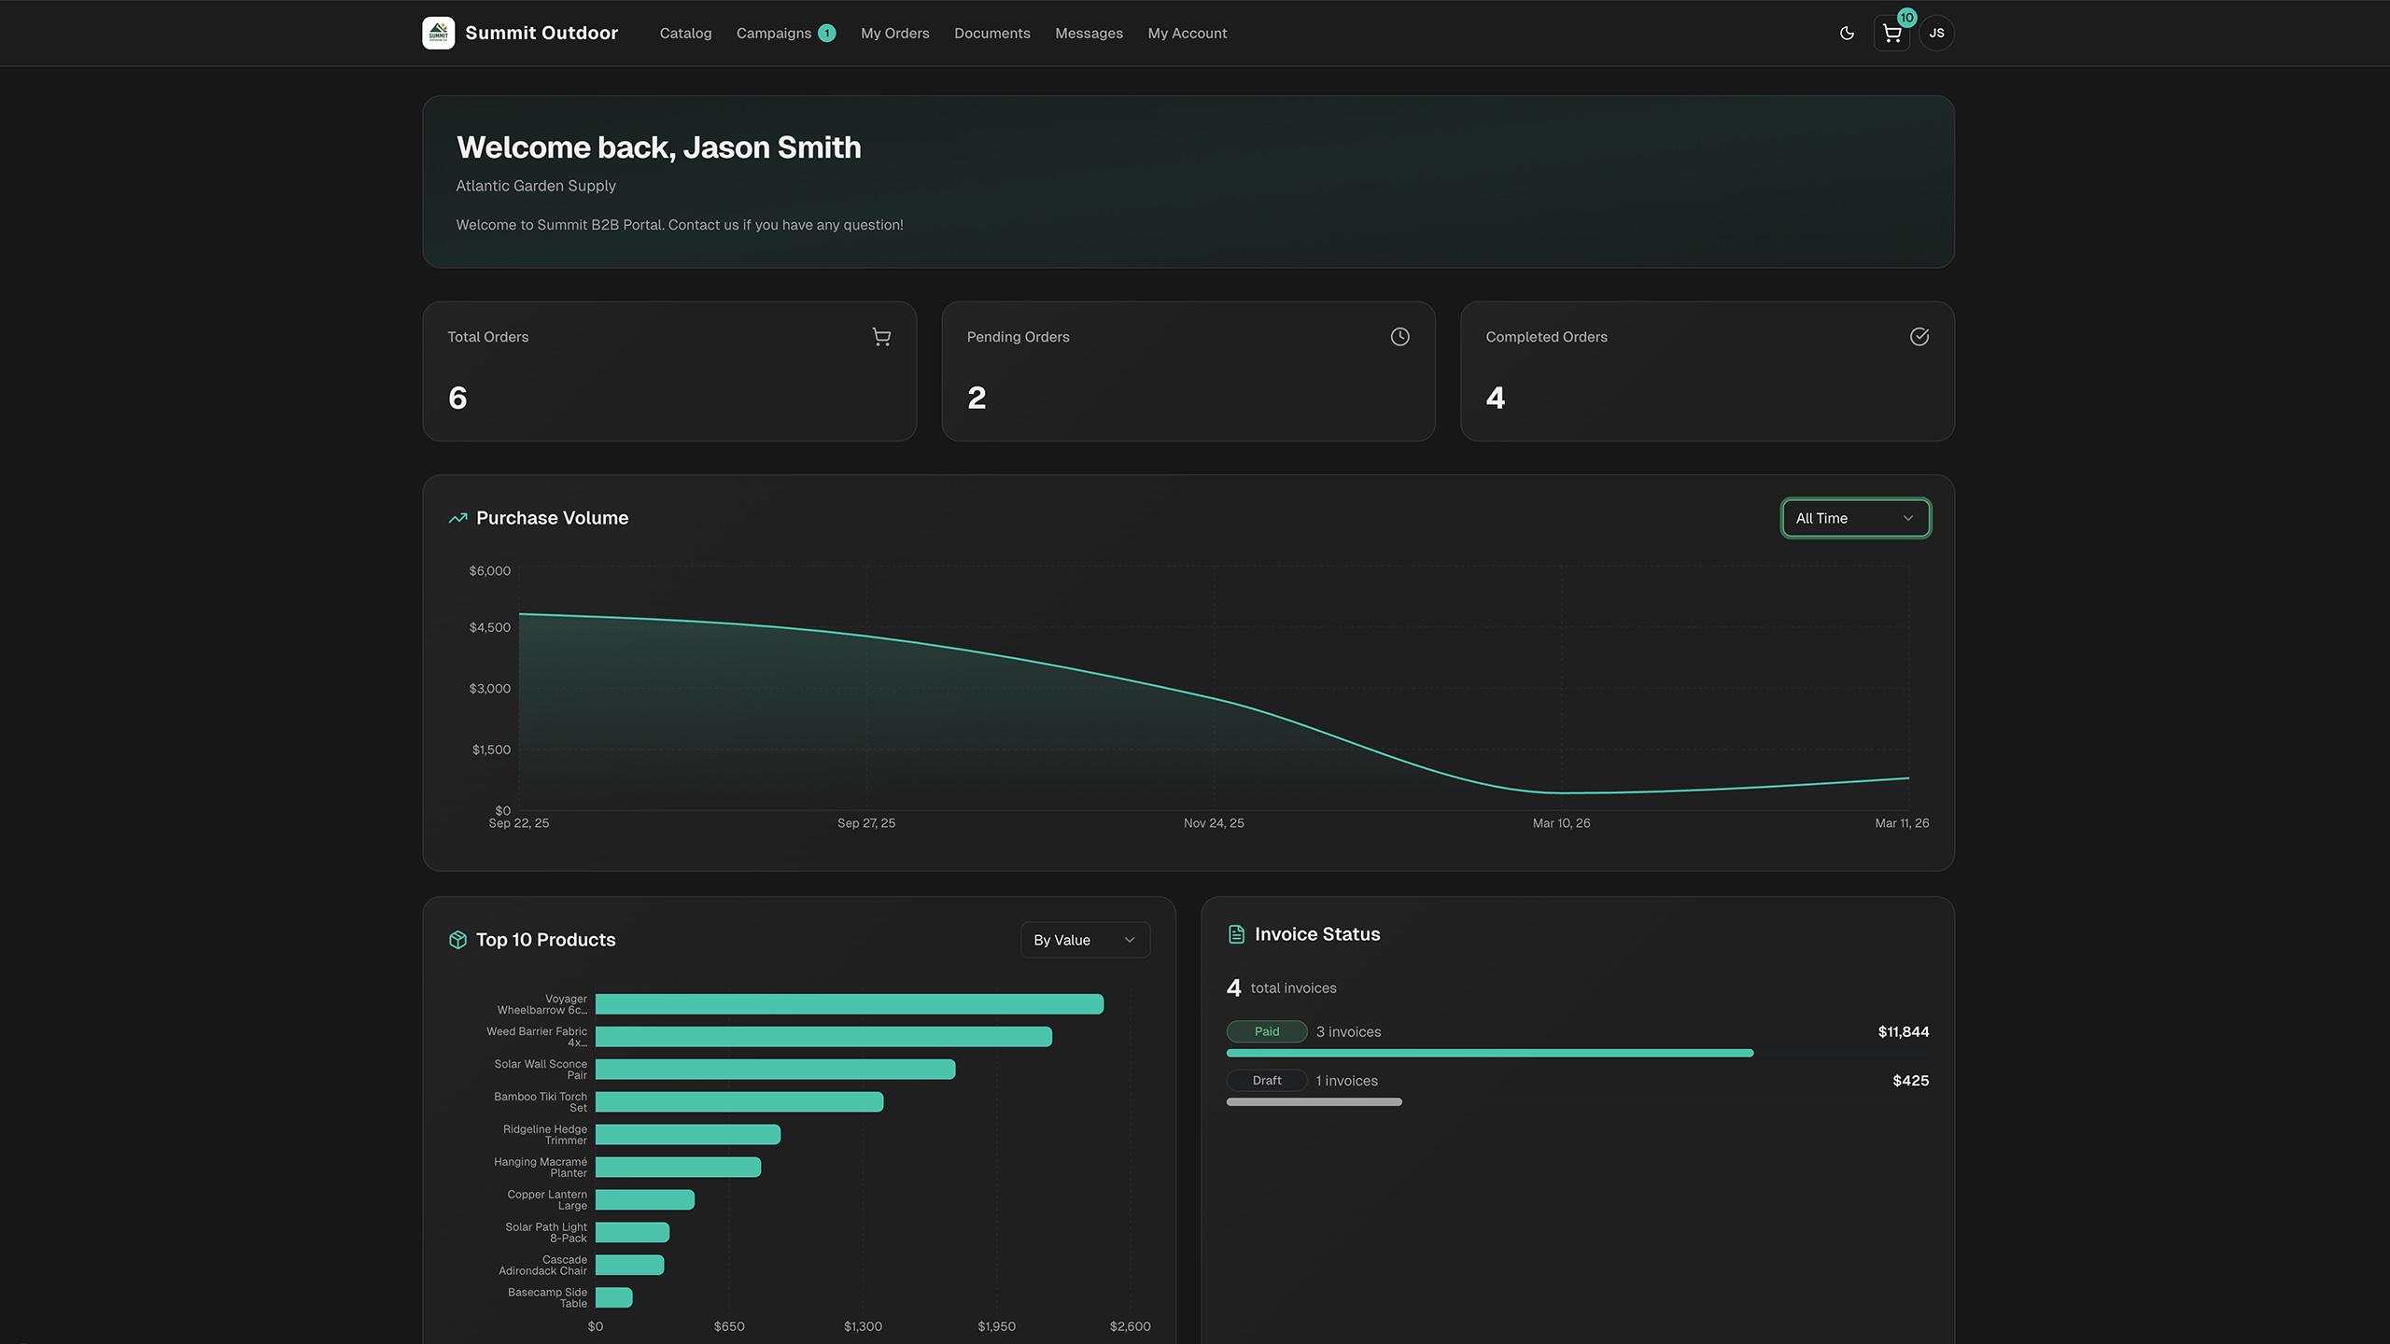Expand the Campaigns menu item
2390x1344 pixels.
click(x=785, y=33)
